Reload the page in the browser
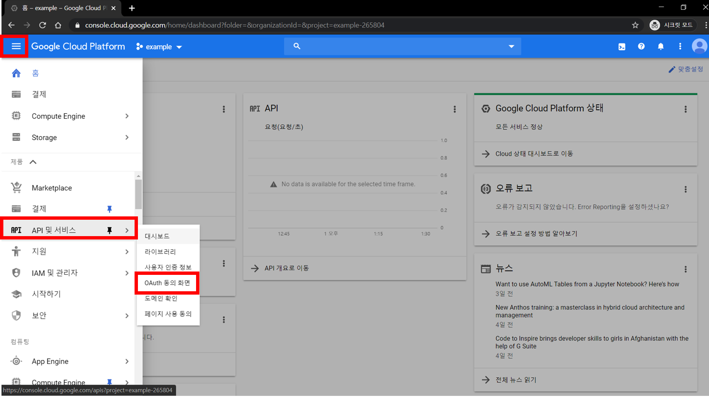 click(x=42, y=25)
